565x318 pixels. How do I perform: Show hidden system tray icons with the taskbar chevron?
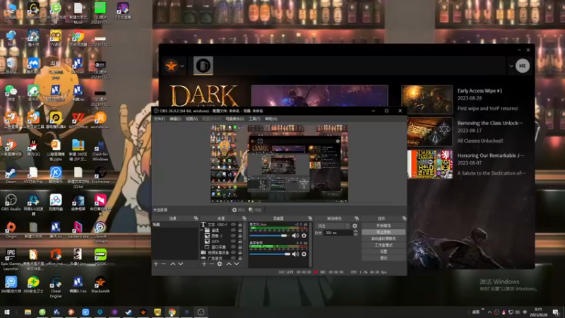click(x=489, y=312)
